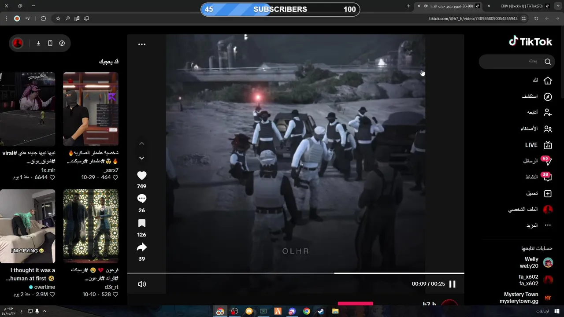Click the translate page icon
The width and height of the screenshot is (564, 317).
[x=77, y=18]
